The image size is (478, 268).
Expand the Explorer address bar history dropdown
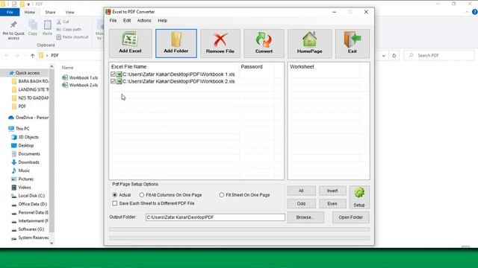point(384,56)
